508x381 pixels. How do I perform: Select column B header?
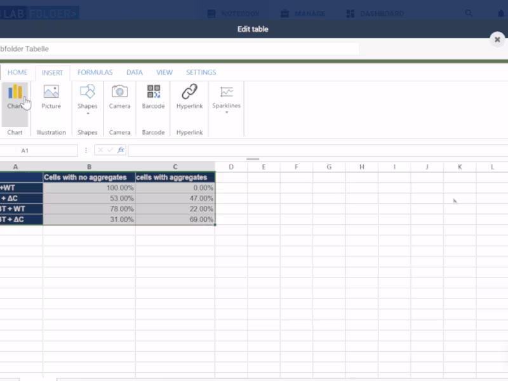[x=89, y=167]
